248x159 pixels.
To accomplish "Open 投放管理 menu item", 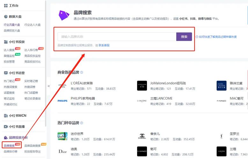I will (x=9, y=62).
